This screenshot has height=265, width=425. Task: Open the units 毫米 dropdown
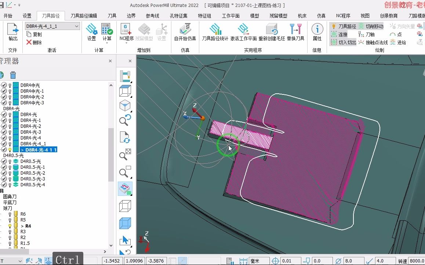coord(259,261)
